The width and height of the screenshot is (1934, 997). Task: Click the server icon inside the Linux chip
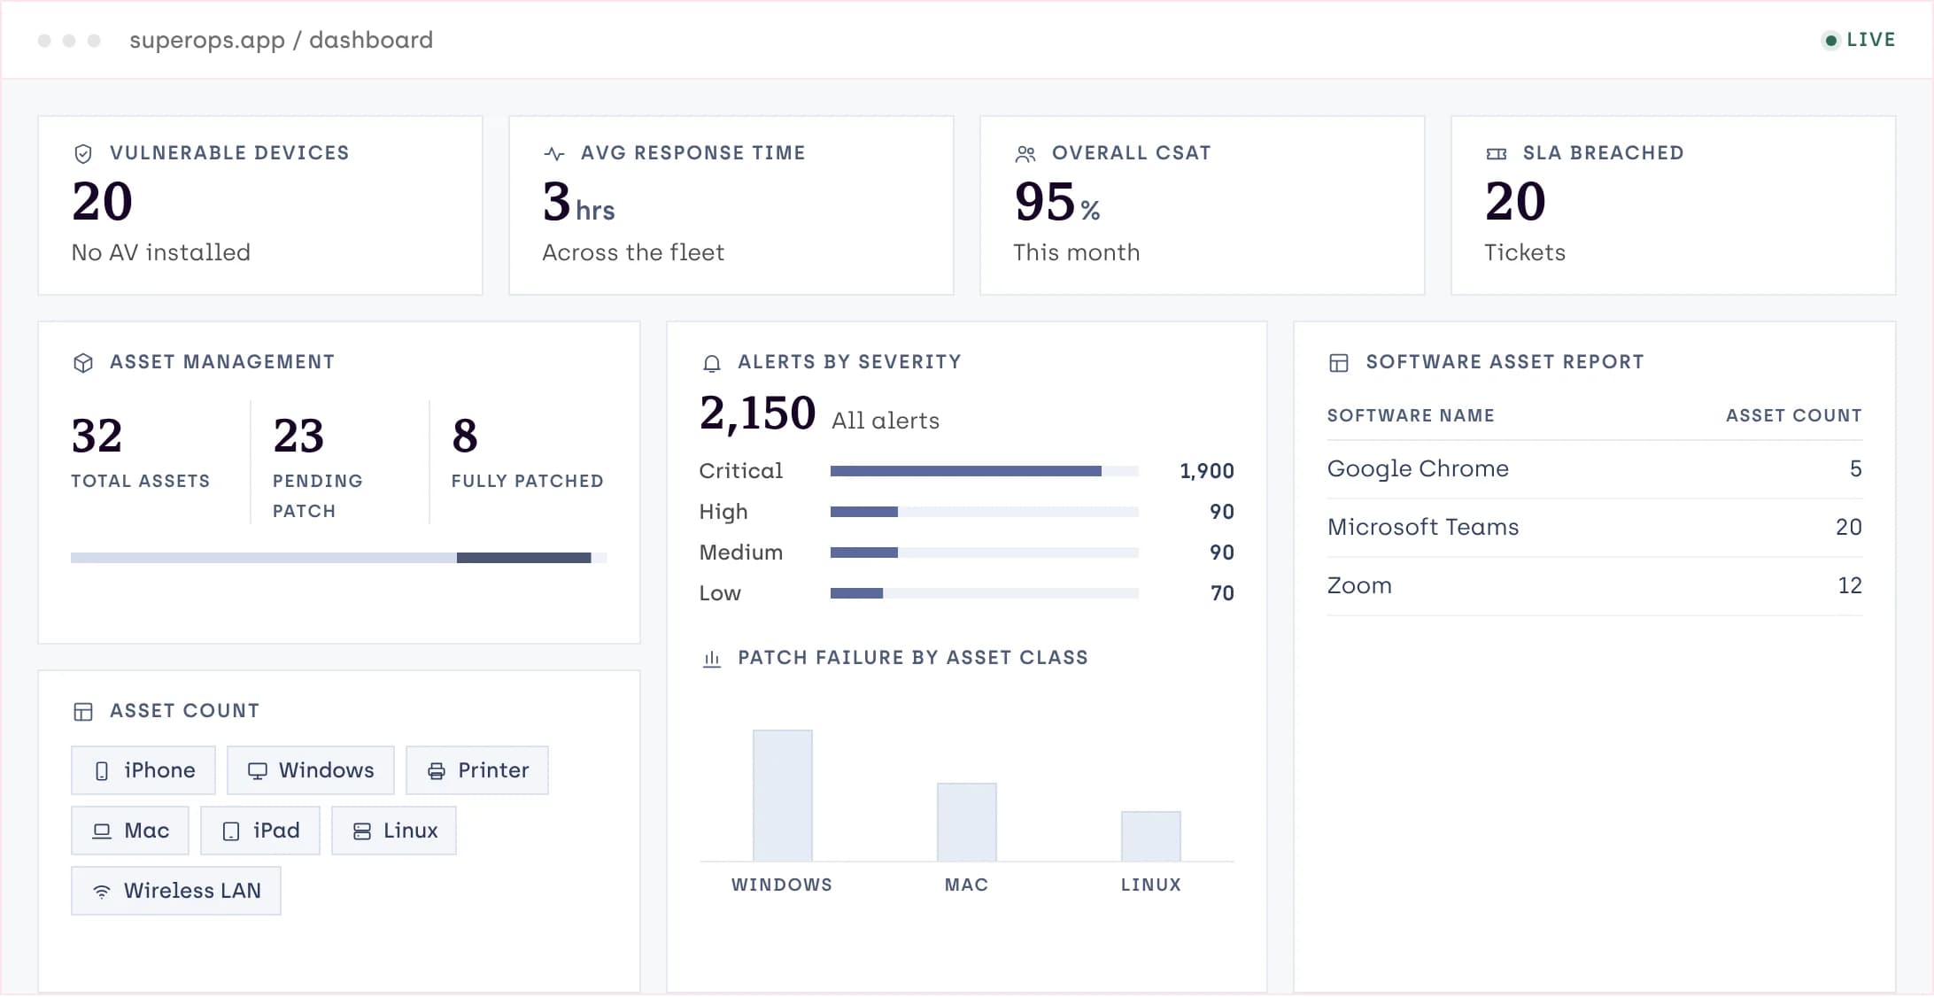click(362, 831)
